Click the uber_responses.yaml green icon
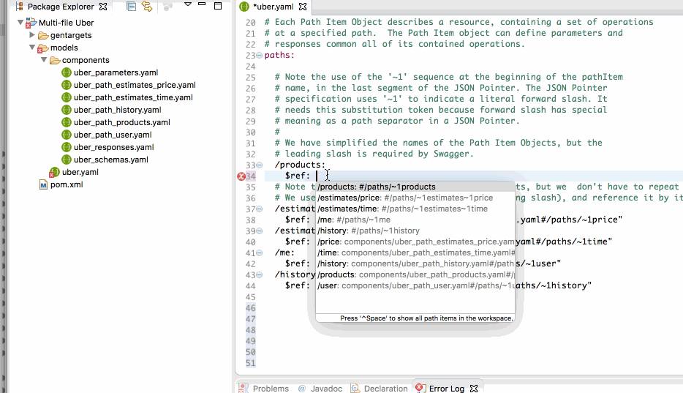 [x=67, y=147]
